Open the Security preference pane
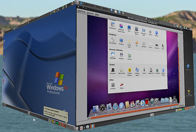196x132 pixels. point(150,33)
